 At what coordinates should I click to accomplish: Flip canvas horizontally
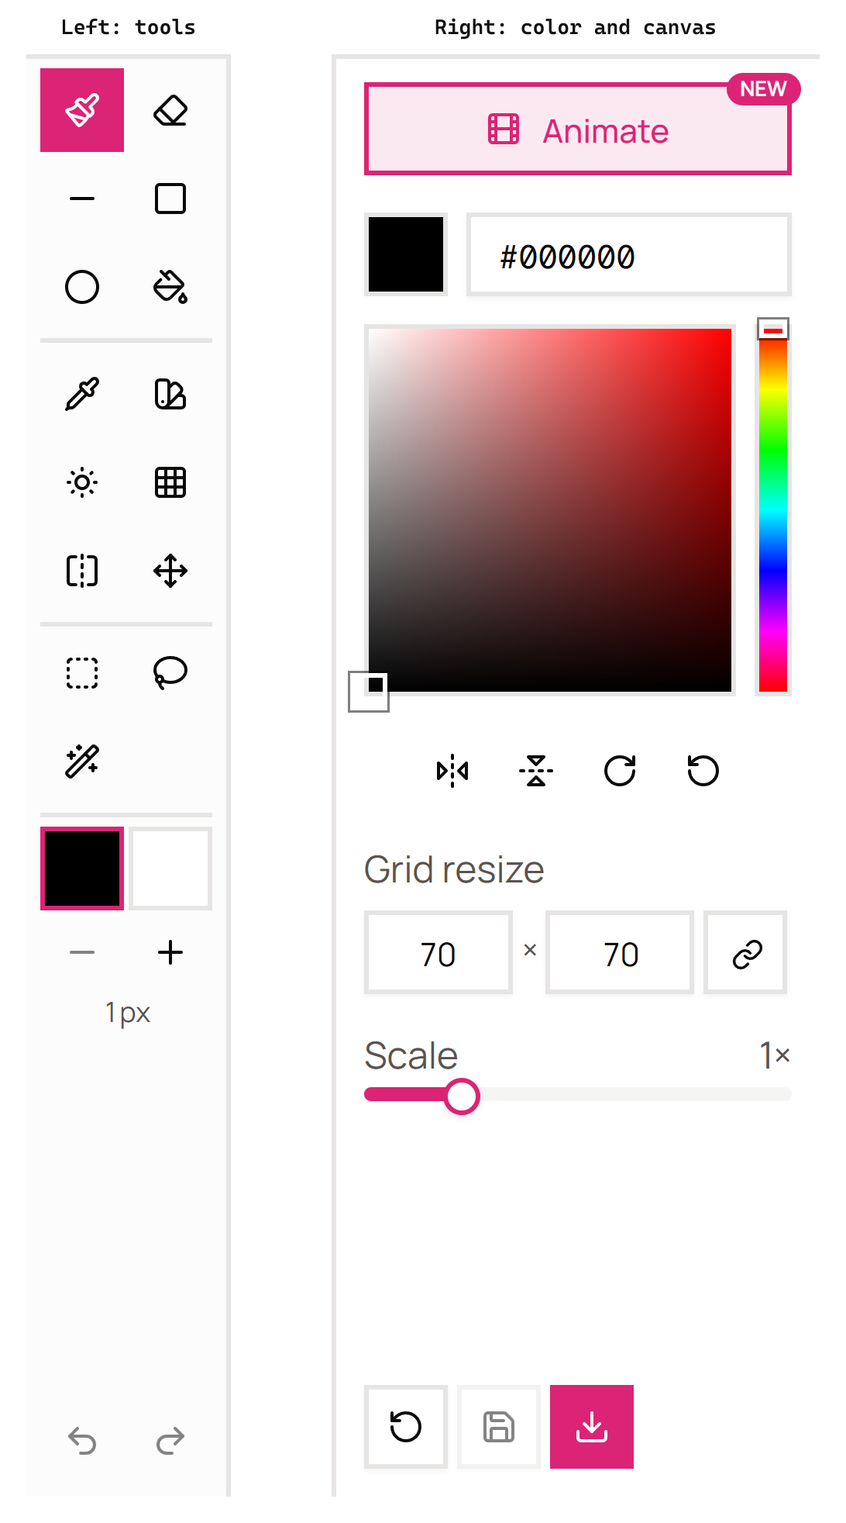[x=452, y=771]
